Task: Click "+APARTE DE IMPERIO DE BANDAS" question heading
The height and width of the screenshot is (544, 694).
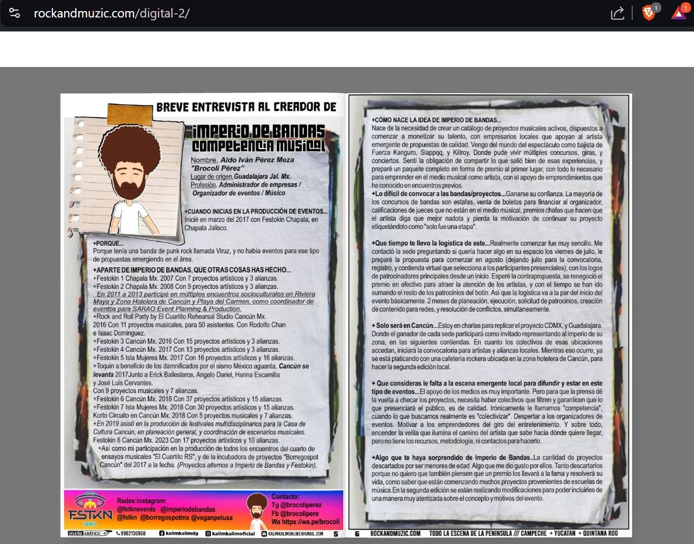Action: [x=192, y=270]
